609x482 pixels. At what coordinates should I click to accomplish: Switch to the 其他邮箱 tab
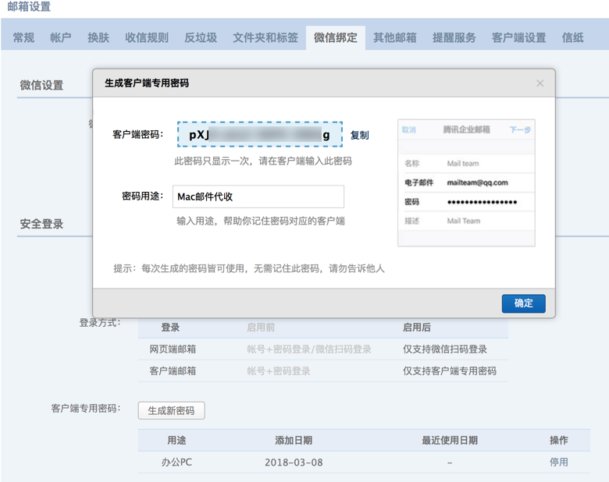394,37
